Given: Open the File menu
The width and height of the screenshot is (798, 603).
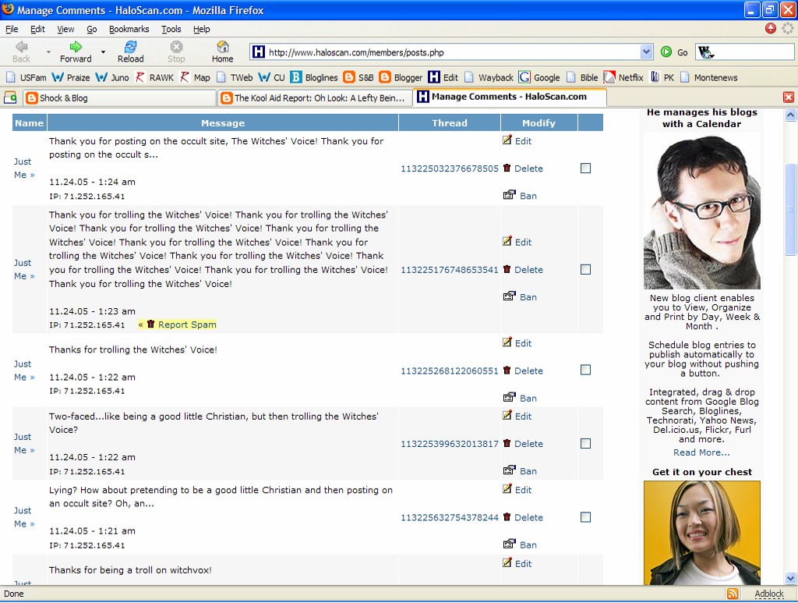Looking at the screenshot, I should (12, 29).
